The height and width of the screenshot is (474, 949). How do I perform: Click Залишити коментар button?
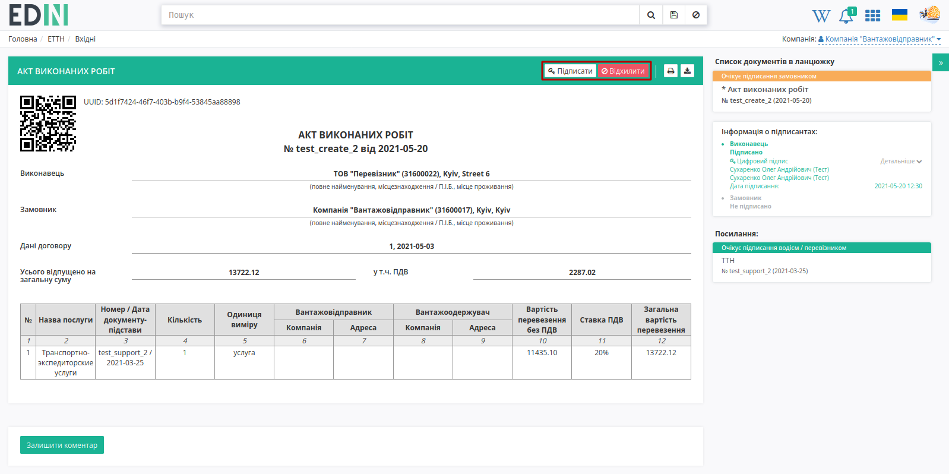tap(62, 445)
